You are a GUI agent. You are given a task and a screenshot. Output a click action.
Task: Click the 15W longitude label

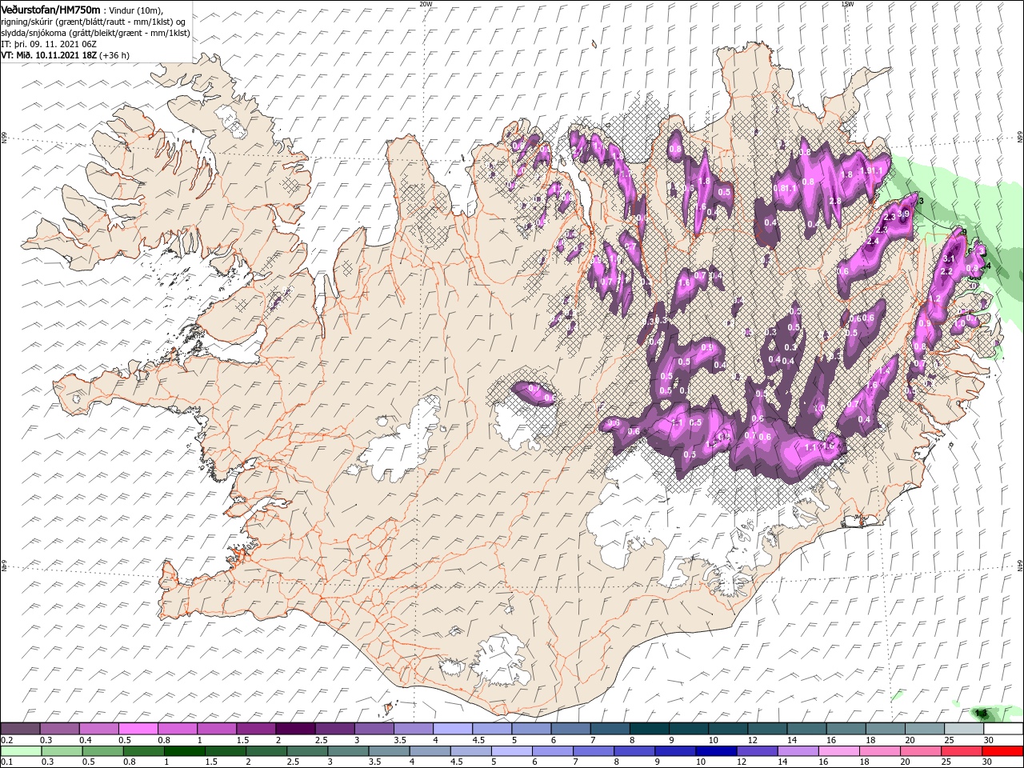pyautogui.click(x=847, y=4)
